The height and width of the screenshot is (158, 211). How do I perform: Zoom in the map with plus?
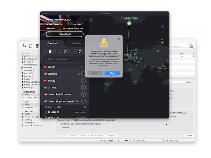point(162,27)
